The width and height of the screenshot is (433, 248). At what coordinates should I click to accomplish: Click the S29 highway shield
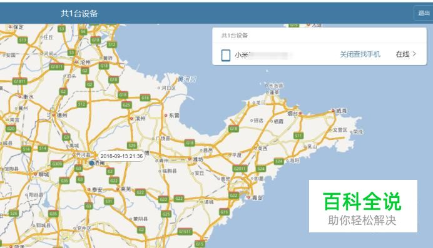point(132,146)
